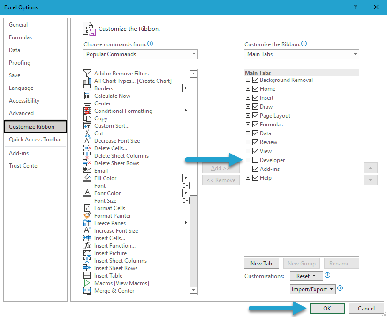Open the Main Tabs dropdown

pos(301,54)
